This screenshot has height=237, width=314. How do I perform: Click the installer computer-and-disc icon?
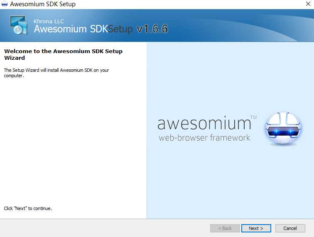pos(19,25)
